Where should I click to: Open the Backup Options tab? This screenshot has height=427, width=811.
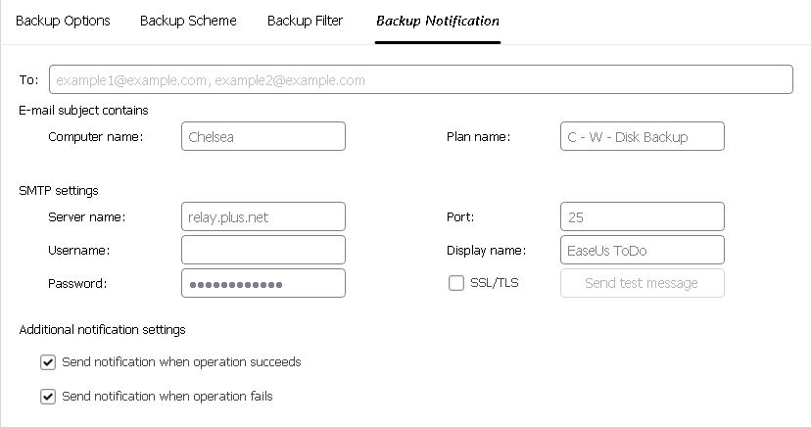pyautogui.click(x=63, y=21)
